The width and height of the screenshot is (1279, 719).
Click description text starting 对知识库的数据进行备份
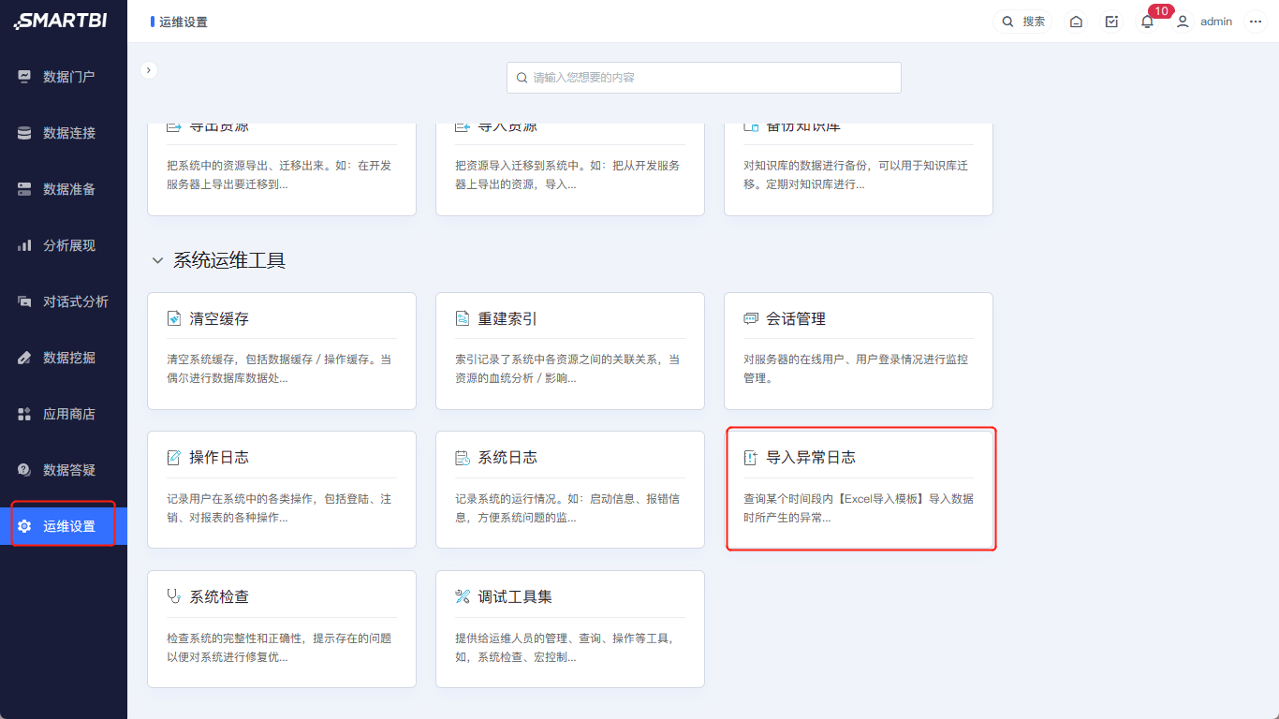coord(856,175)
